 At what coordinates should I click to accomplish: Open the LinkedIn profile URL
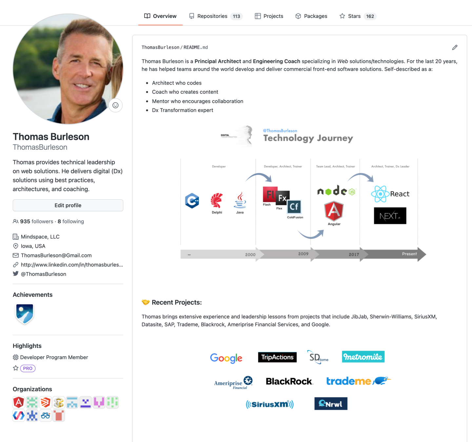point(72,265)
